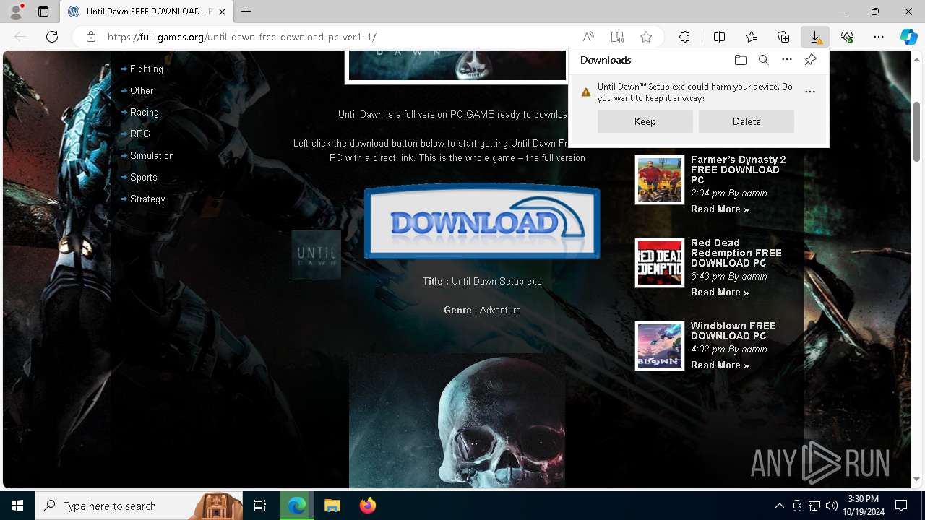Open the Other category
925x520 pixels.
pos(142,91)
